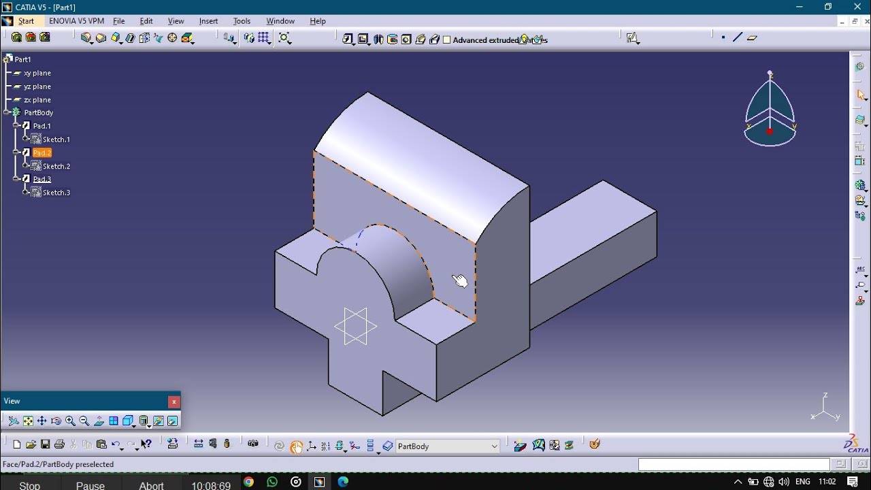The image size is (871, 490).
Task: Click the New document icon
Action: coord(17,444)
